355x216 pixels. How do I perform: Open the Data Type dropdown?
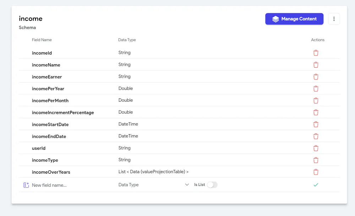click(x=153, y=185)
